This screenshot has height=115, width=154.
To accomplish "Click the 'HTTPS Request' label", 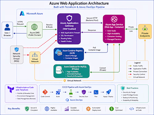I will (x=20, y=23).
